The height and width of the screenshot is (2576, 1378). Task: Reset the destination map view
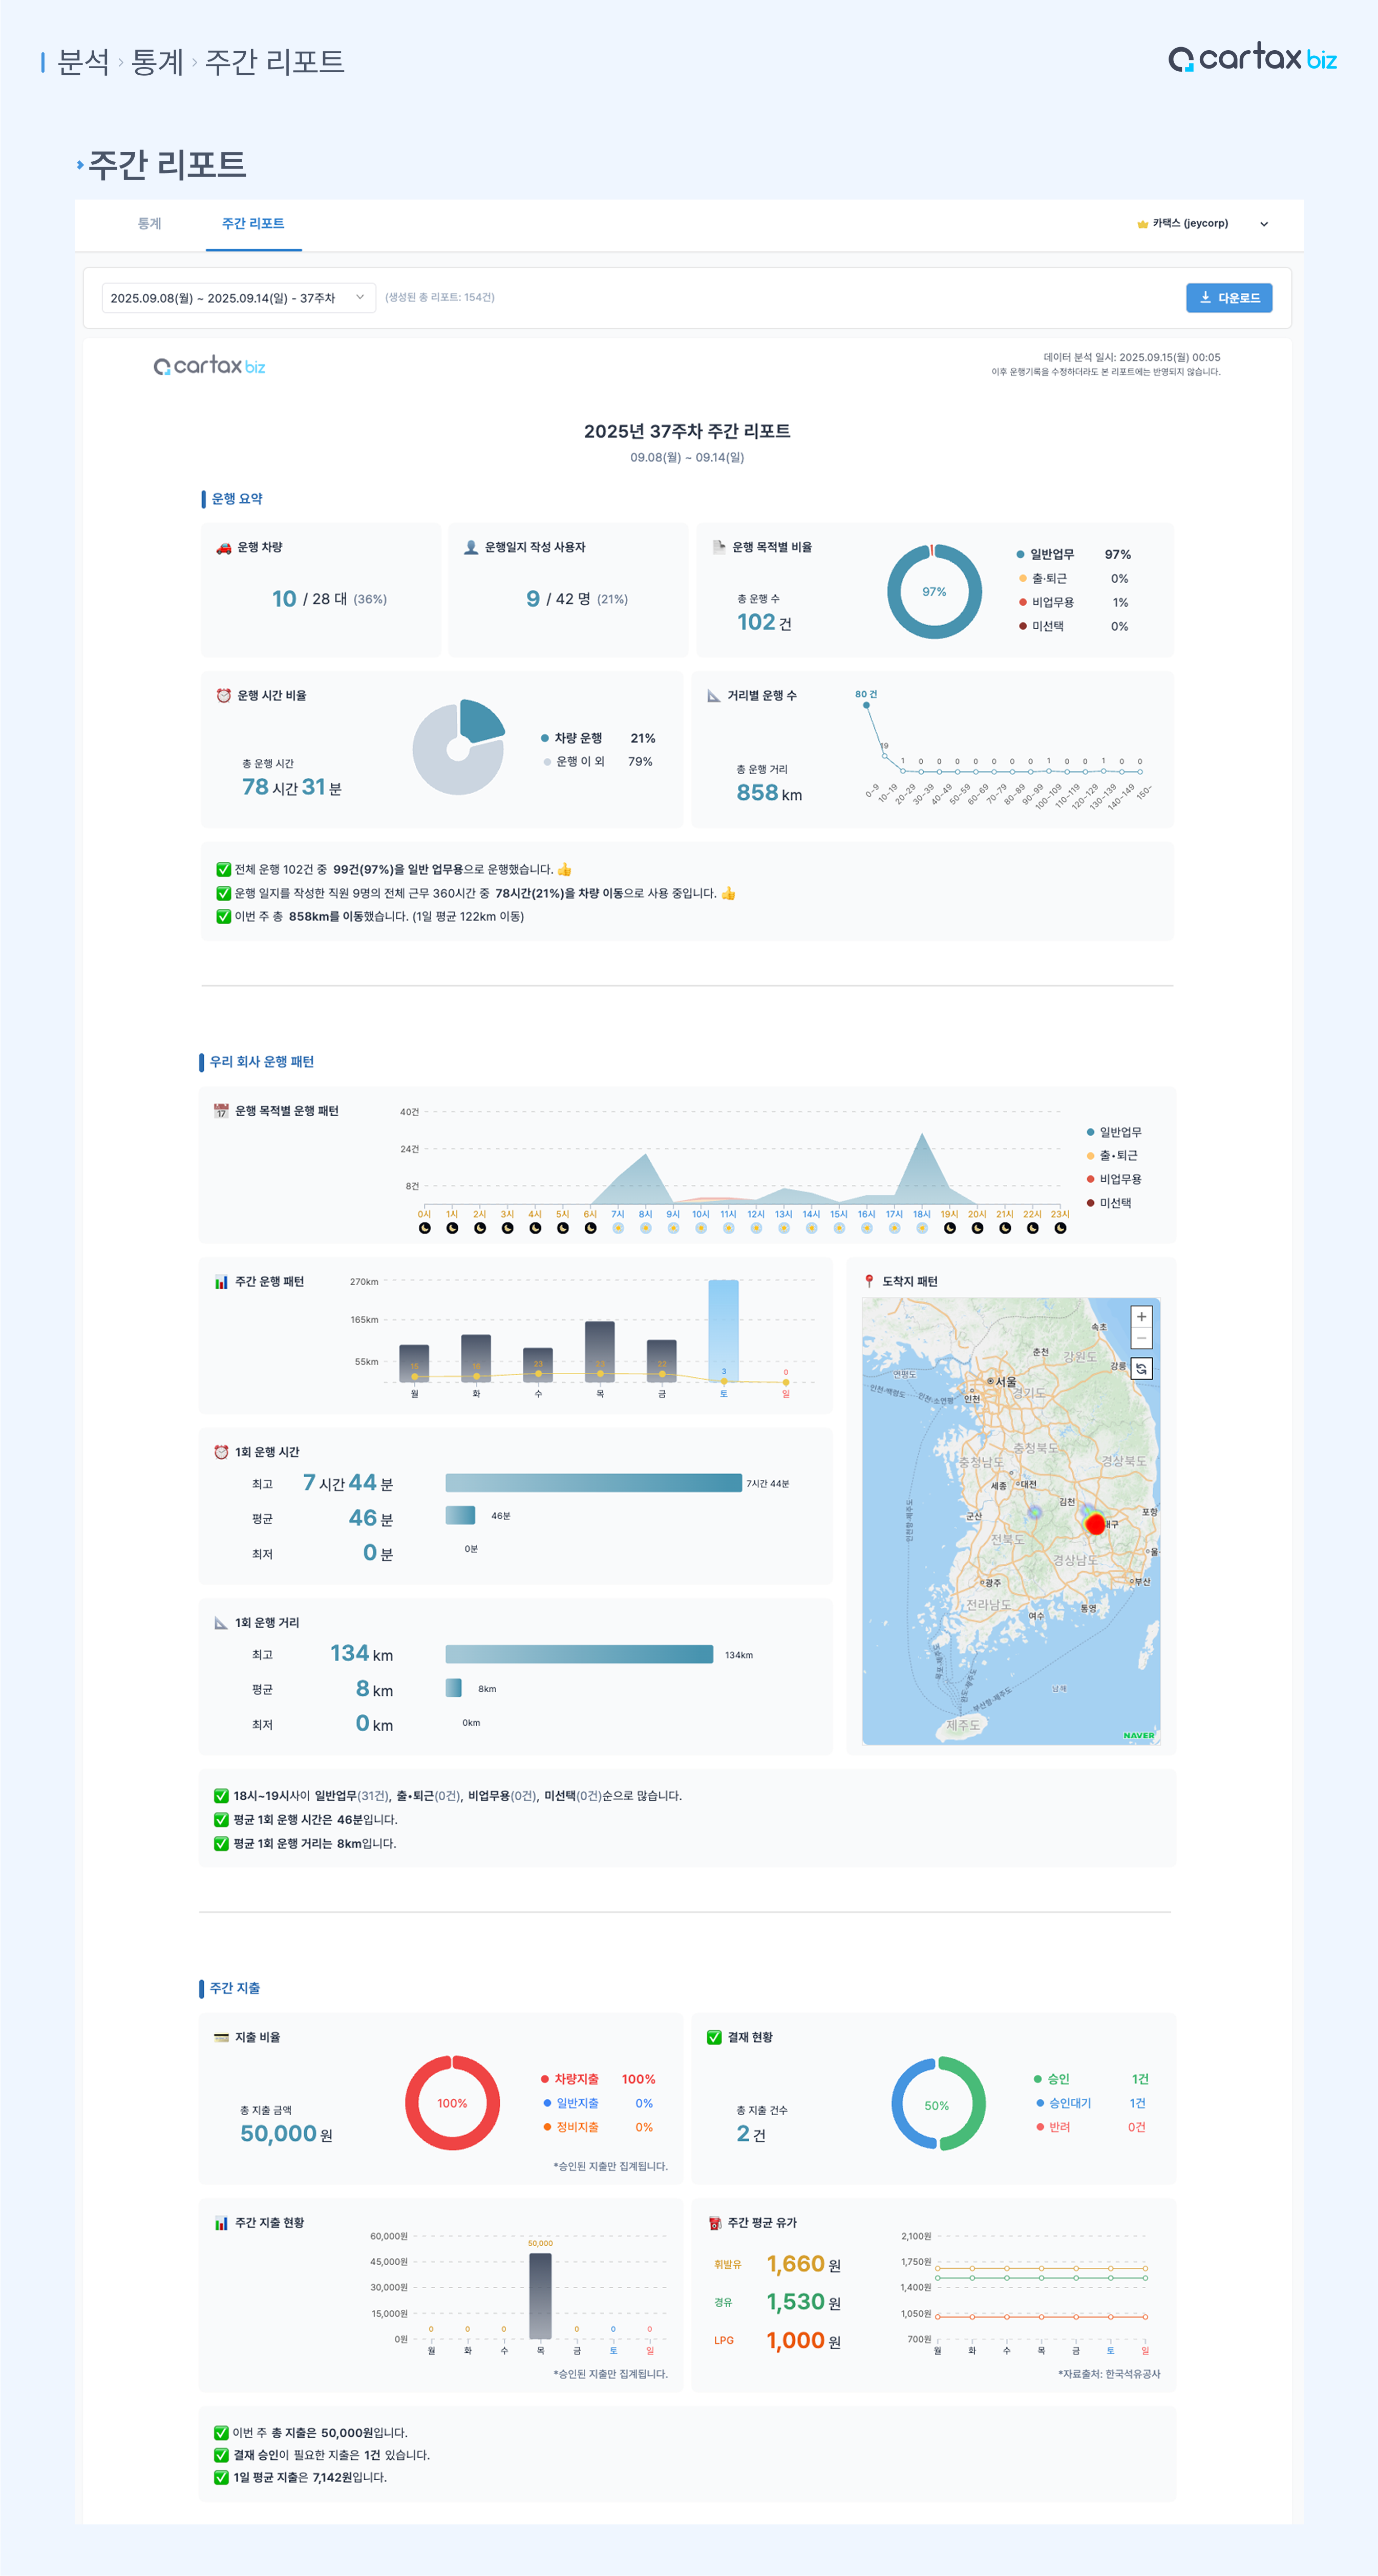coord(1141,1368)
